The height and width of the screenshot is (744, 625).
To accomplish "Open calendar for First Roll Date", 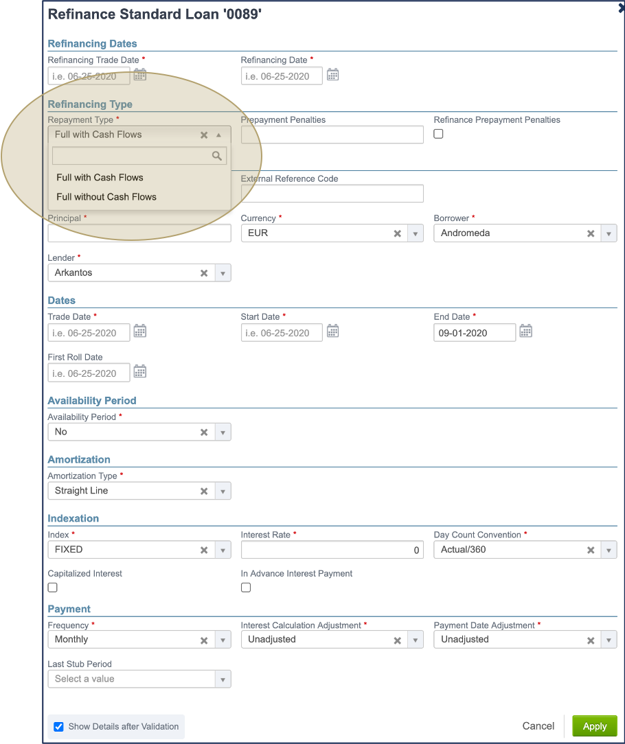I will [139, 371].
